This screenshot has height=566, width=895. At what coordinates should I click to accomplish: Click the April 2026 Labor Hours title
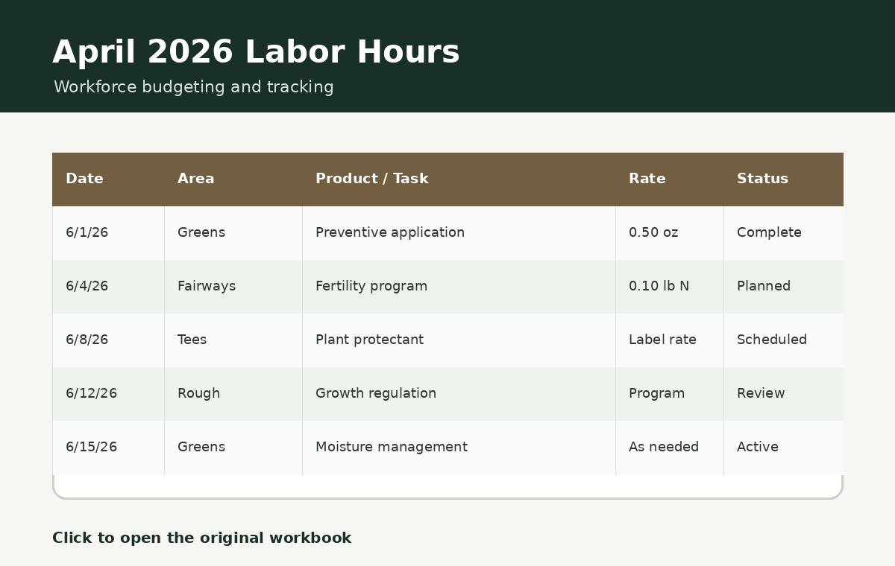[256, 52]
